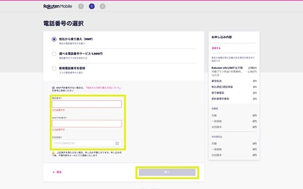Image resolution: width=303 pixels, height=189 pixels.
Task: Click the お申し込み内容 heading
Action: 222,37
